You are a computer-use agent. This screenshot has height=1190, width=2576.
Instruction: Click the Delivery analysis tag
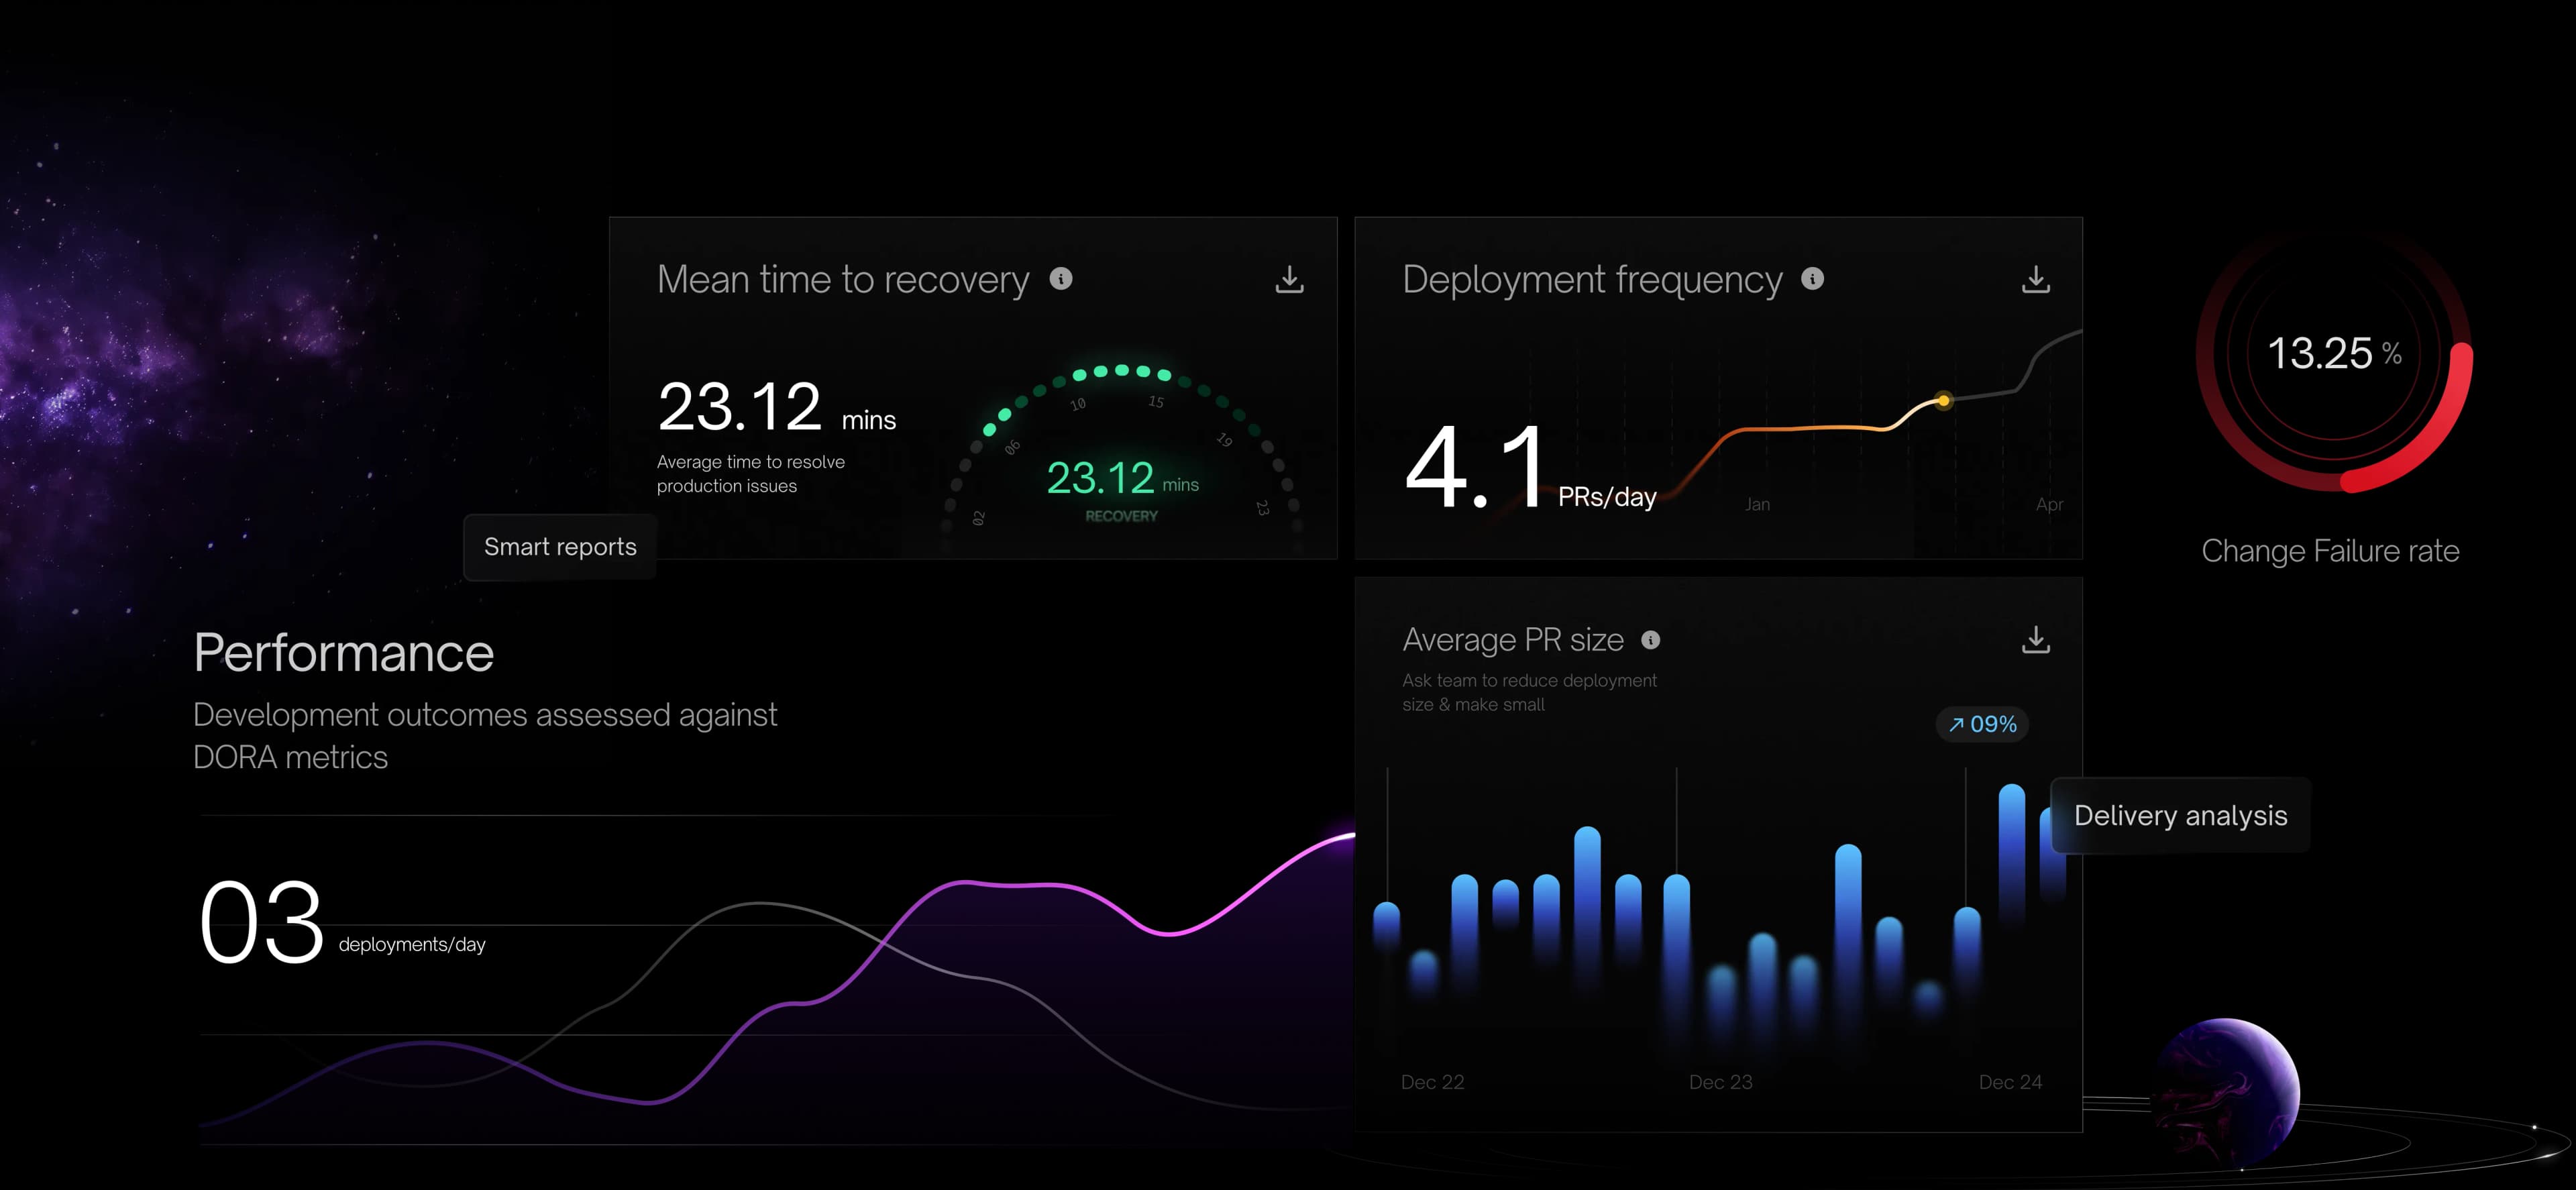pyautogui.click(x=2180, y=815)
